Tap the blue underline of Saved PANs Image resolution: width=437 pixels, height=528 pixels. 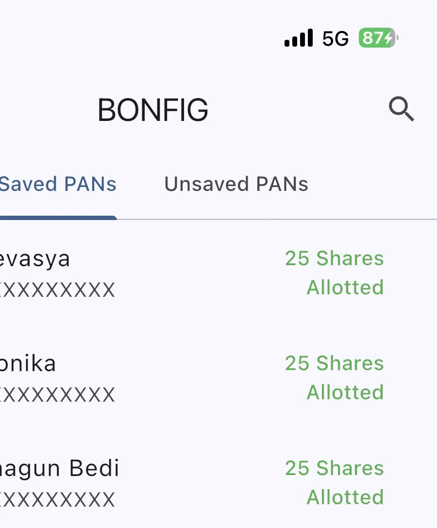58,218
